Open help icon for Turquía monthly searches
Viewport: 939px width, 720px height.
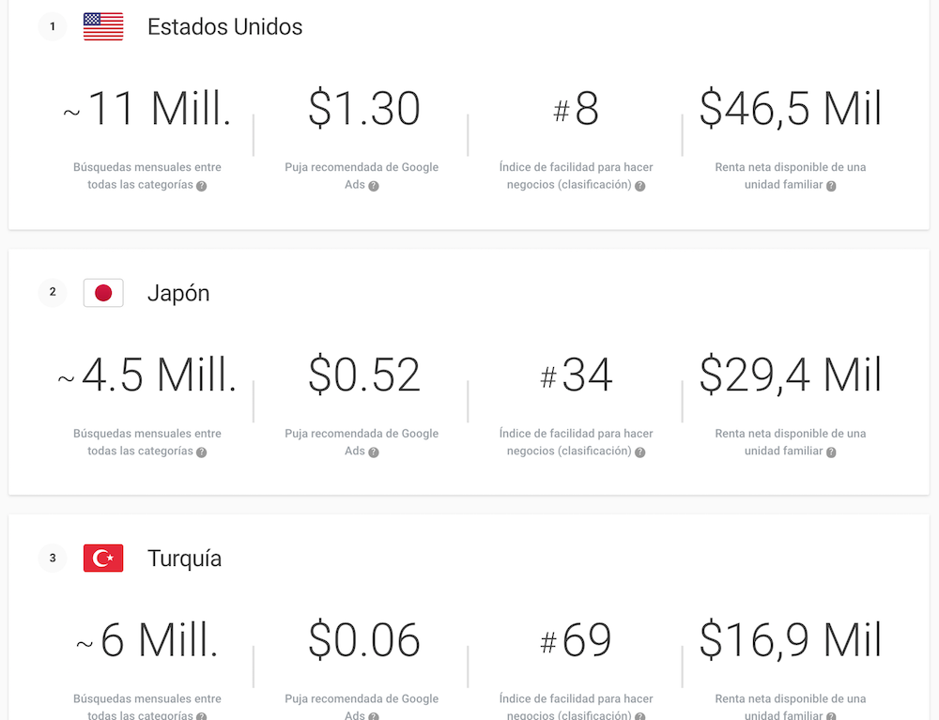[x=202, y=716]
